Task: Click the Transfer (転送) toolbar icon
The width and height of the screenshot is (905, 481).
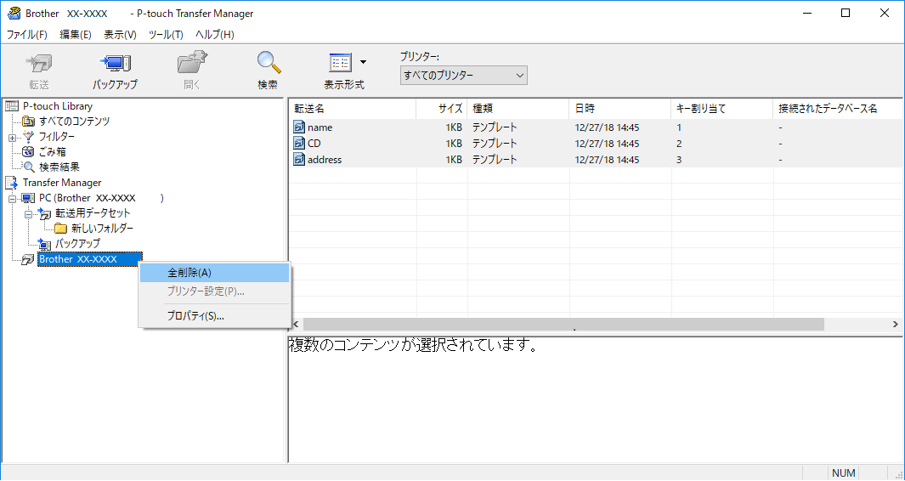Action: [39, 62]
